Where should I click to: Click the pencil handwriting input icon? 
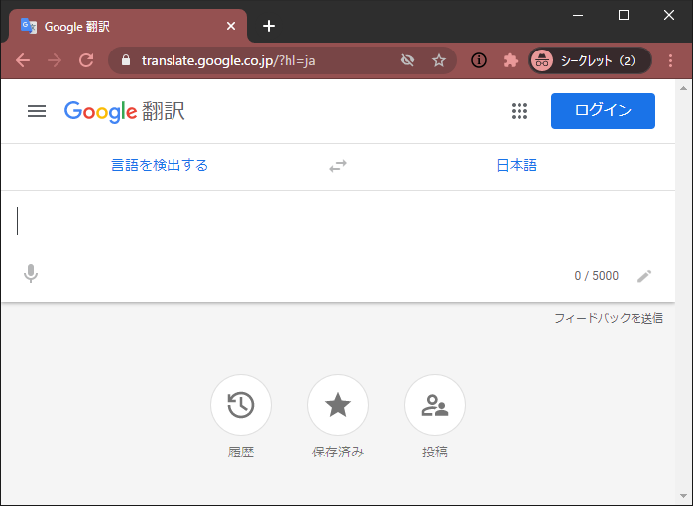[644, 276]
